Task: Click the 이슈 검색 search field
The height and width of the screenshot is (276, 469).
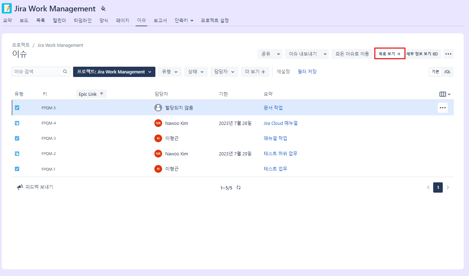Action: pyautogui.click(x=37, y=72)
